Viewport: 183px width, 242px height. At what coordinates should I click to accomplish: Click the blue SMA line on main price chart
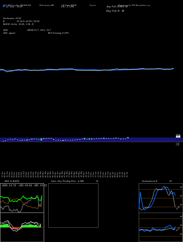click(x=87, y=70)
